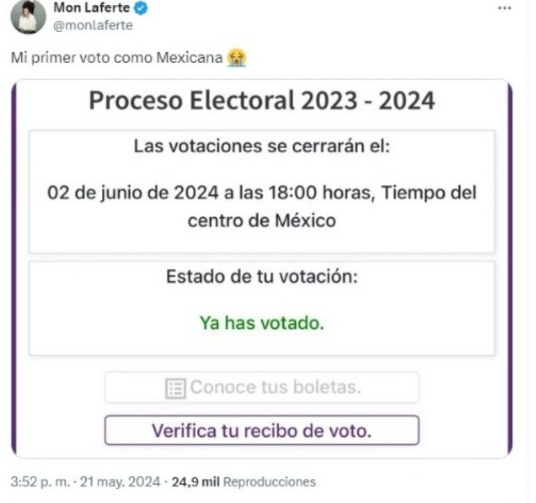Viewport: 536px width, 503px height.
Task: Click the crying face emoji in tweet
Action: [237, 57]
